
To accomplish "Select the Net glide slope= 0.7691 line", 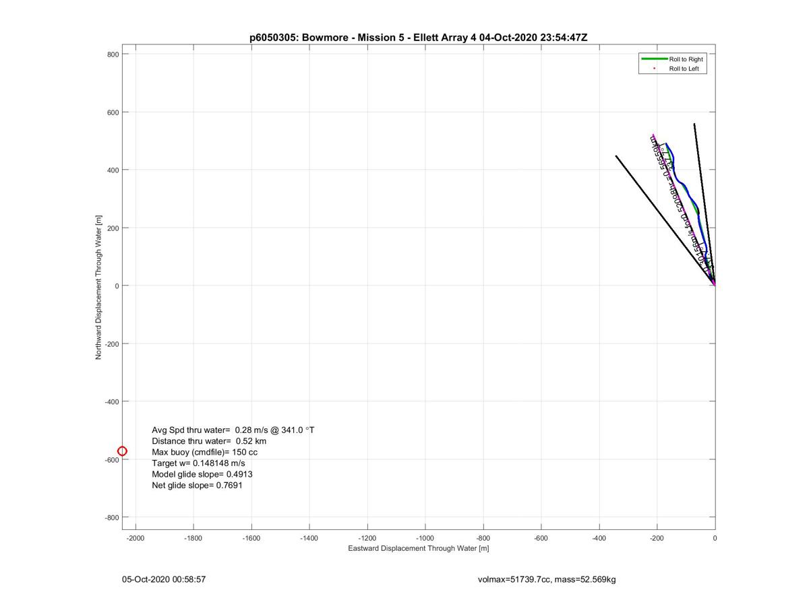I will [x=197, y=485].
